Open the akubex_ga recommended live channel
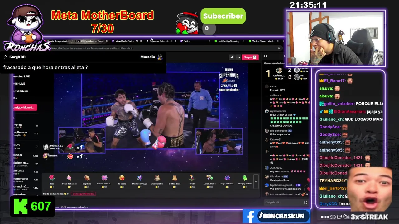Image resolution: width=399 pixels, height=224 pixels. click(x=25, y=164)
